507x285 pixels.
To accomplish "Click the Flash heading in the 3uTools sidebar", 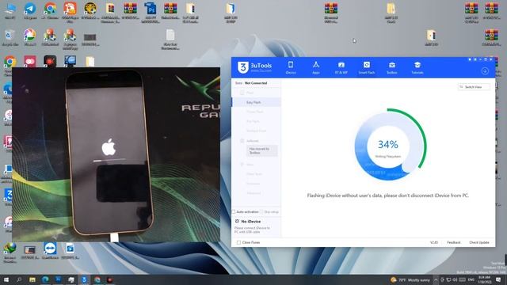I will pos(250,93).
